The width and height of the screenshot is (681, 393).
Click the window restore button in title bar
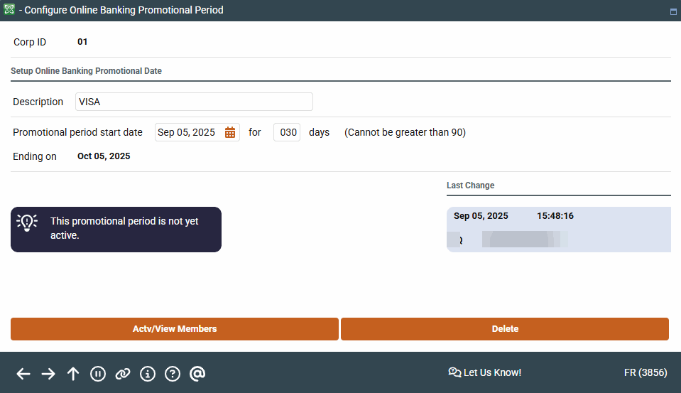[672, 11]
